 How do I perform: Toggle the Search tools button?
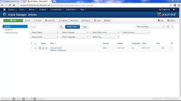pyautogui.click(x=72, y=27)
